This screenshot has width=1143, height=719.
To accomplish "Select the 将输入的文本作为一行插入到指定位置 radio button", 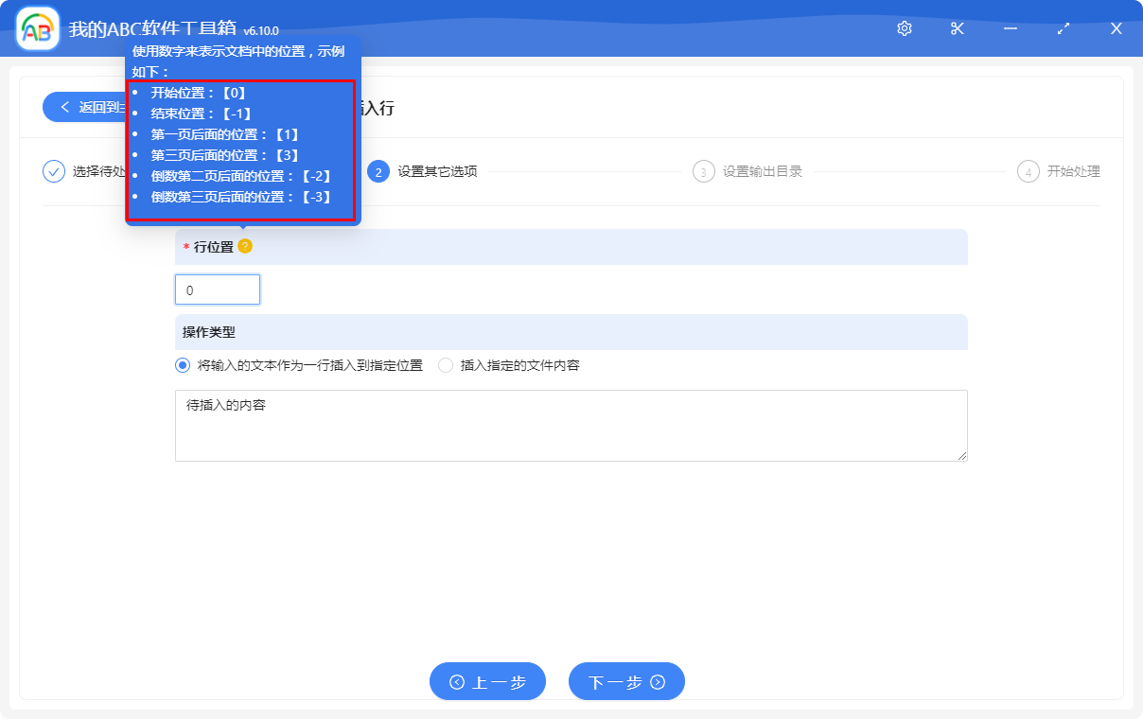I will click(x=182, y=366).
